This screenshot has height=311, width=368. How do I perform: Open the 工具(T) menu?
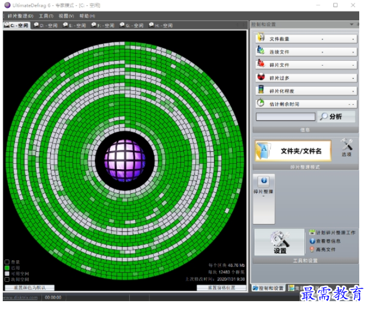pyautogui.click(x=46, y=16)
